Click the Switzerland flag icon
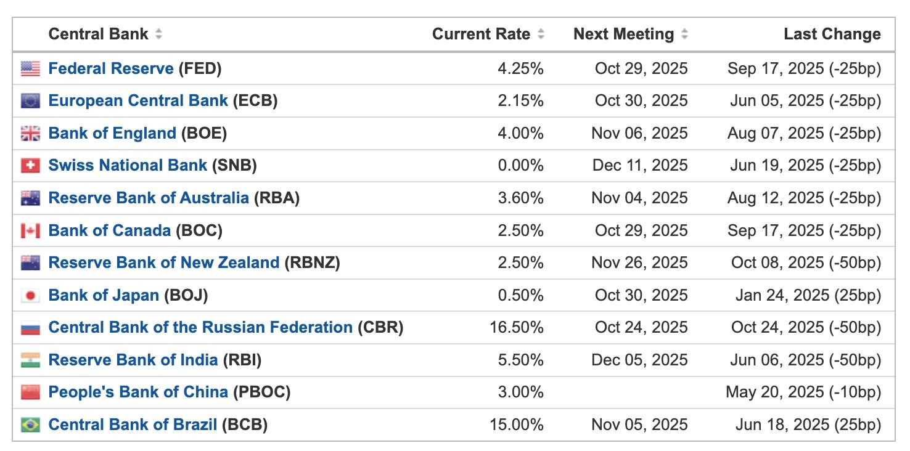 (30, 165)
